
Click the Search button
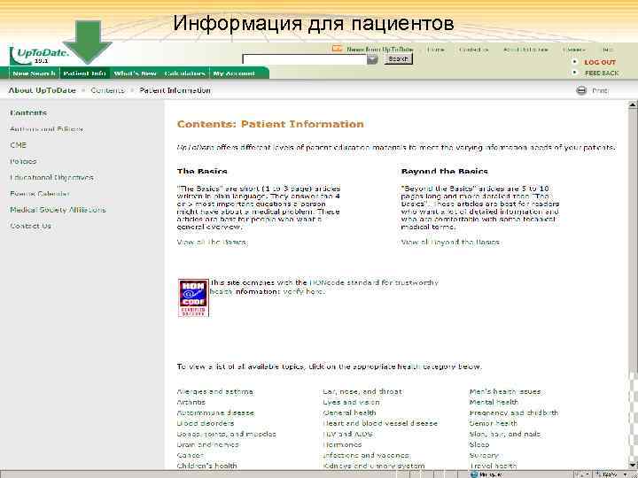click(x=399, y=59)
